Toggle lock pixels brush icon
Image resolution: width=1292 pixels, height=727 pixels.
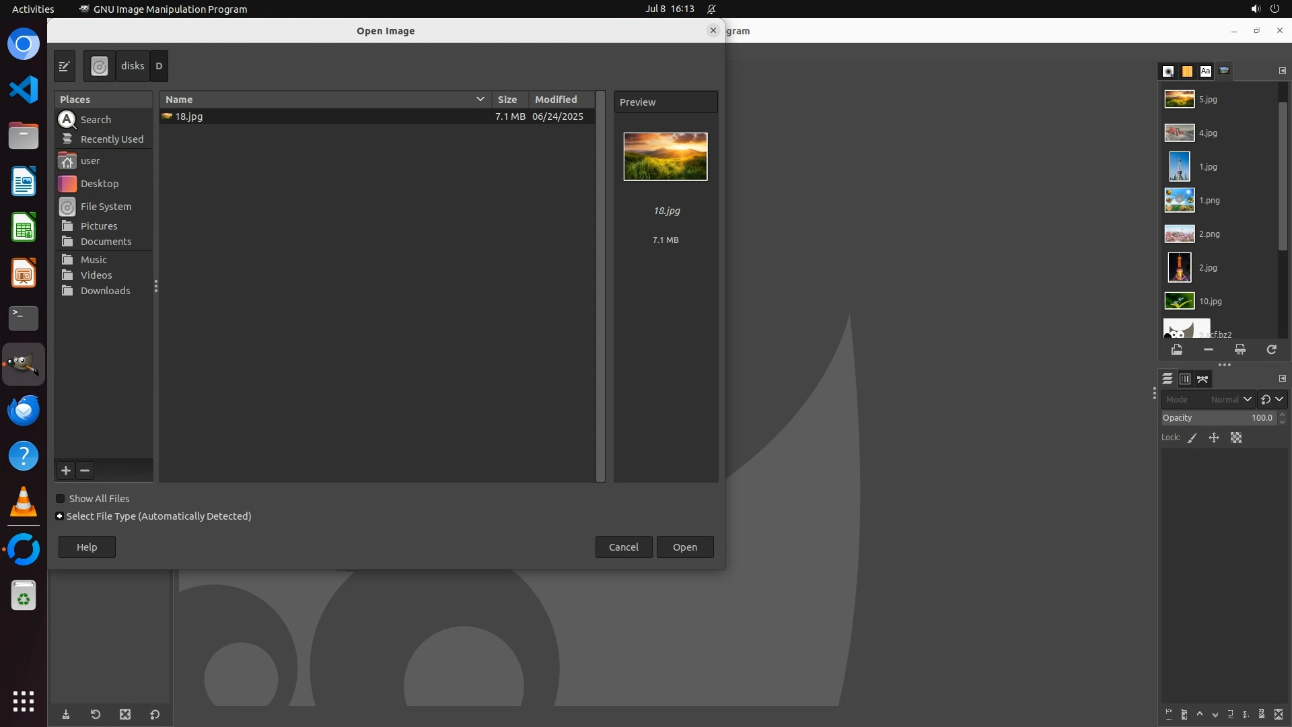1192,438
